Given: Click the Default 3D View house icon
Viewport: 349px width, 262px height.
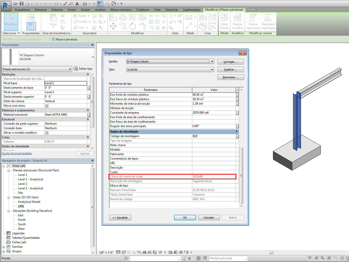Looking at the screenshot, I should click(x=85, y=4).
